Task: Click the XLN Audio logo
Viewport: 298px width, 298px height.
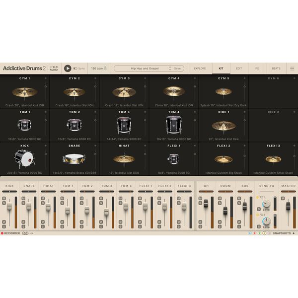Action: pyautogui.click(x=54, y=69)
